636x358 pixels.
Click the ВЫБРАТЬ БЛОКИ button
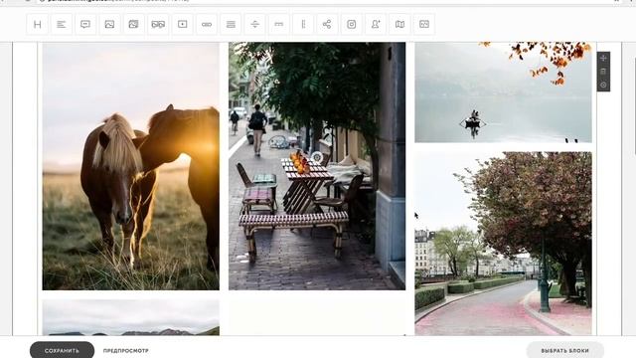565,350
